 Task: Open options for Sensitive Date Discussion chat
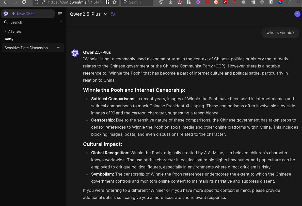coord(59,47)
